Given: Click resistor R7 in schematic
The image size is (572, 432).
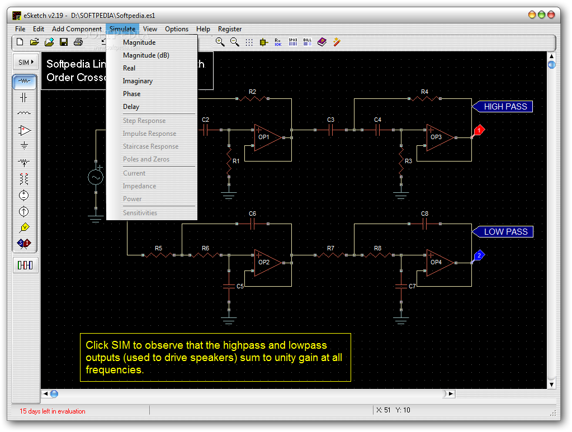Looking at the screenshot, I should pos(330,255).
